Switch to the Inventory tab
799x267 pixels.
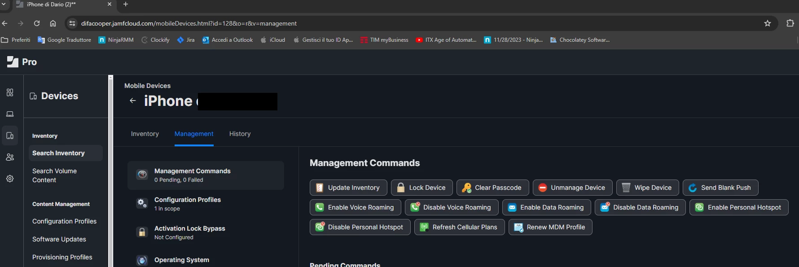145,134
